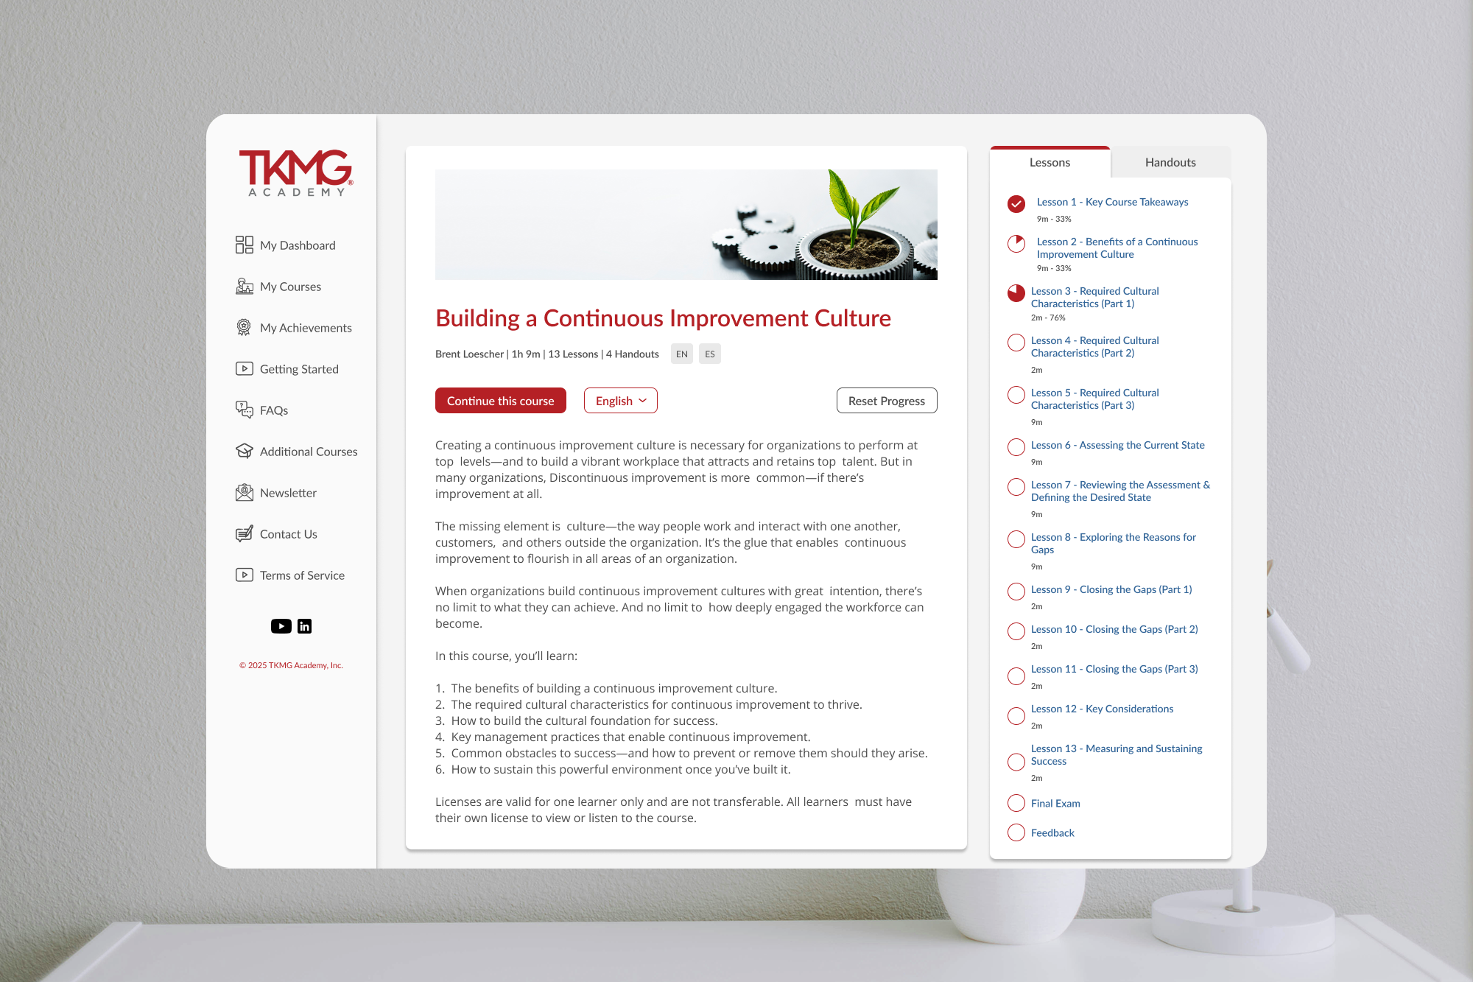Click the Contact Us pencil icon

tap(244, 533)
